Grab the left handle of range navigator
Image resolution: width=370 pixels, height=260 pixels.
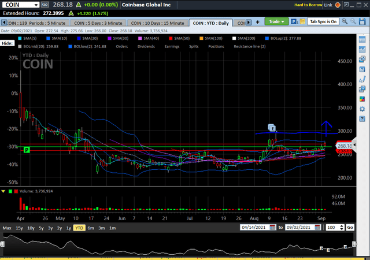click(2, 244)
